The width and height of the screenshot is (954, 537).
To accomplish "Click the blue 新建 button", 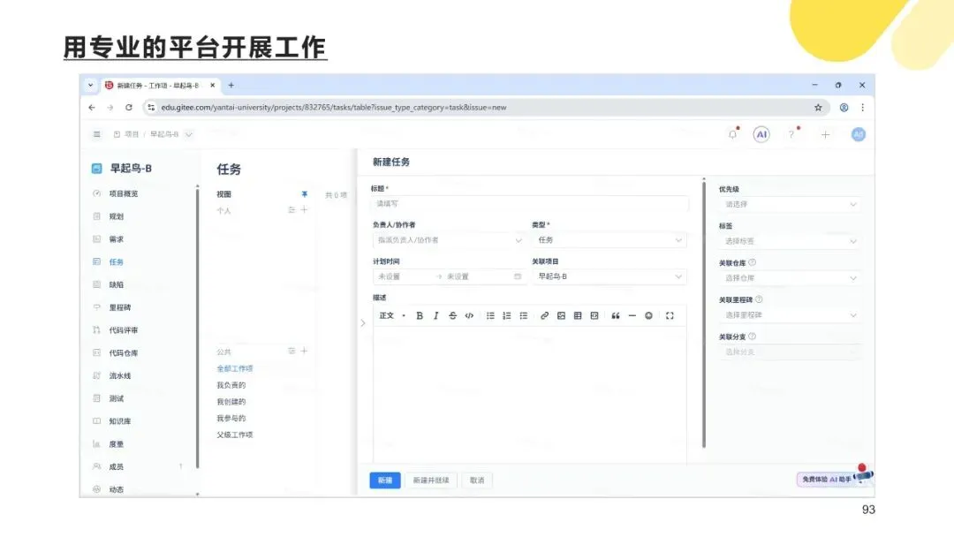I will click(x=385, y=480).
